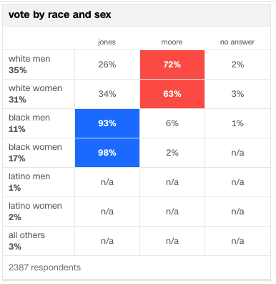The image size is (276, 284).
Task: Click the 2387 respondents footer text
Action: pyautogui.click(x=44, y=268)
